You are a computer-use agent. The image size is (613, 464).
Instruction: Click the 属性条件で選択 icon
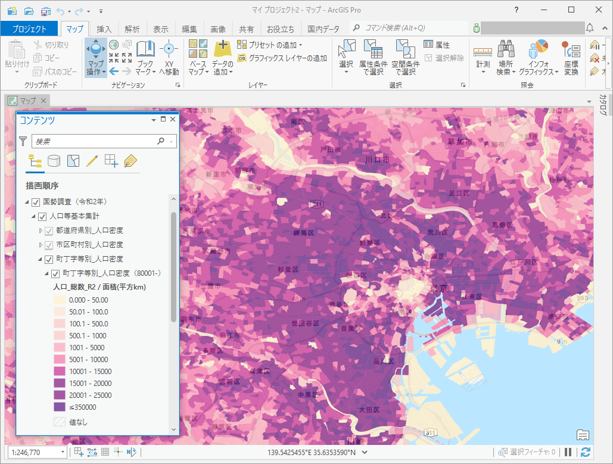[373, 50]
